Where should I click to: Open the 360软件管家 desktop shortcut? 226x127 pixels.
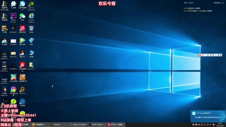pos(13,78)
